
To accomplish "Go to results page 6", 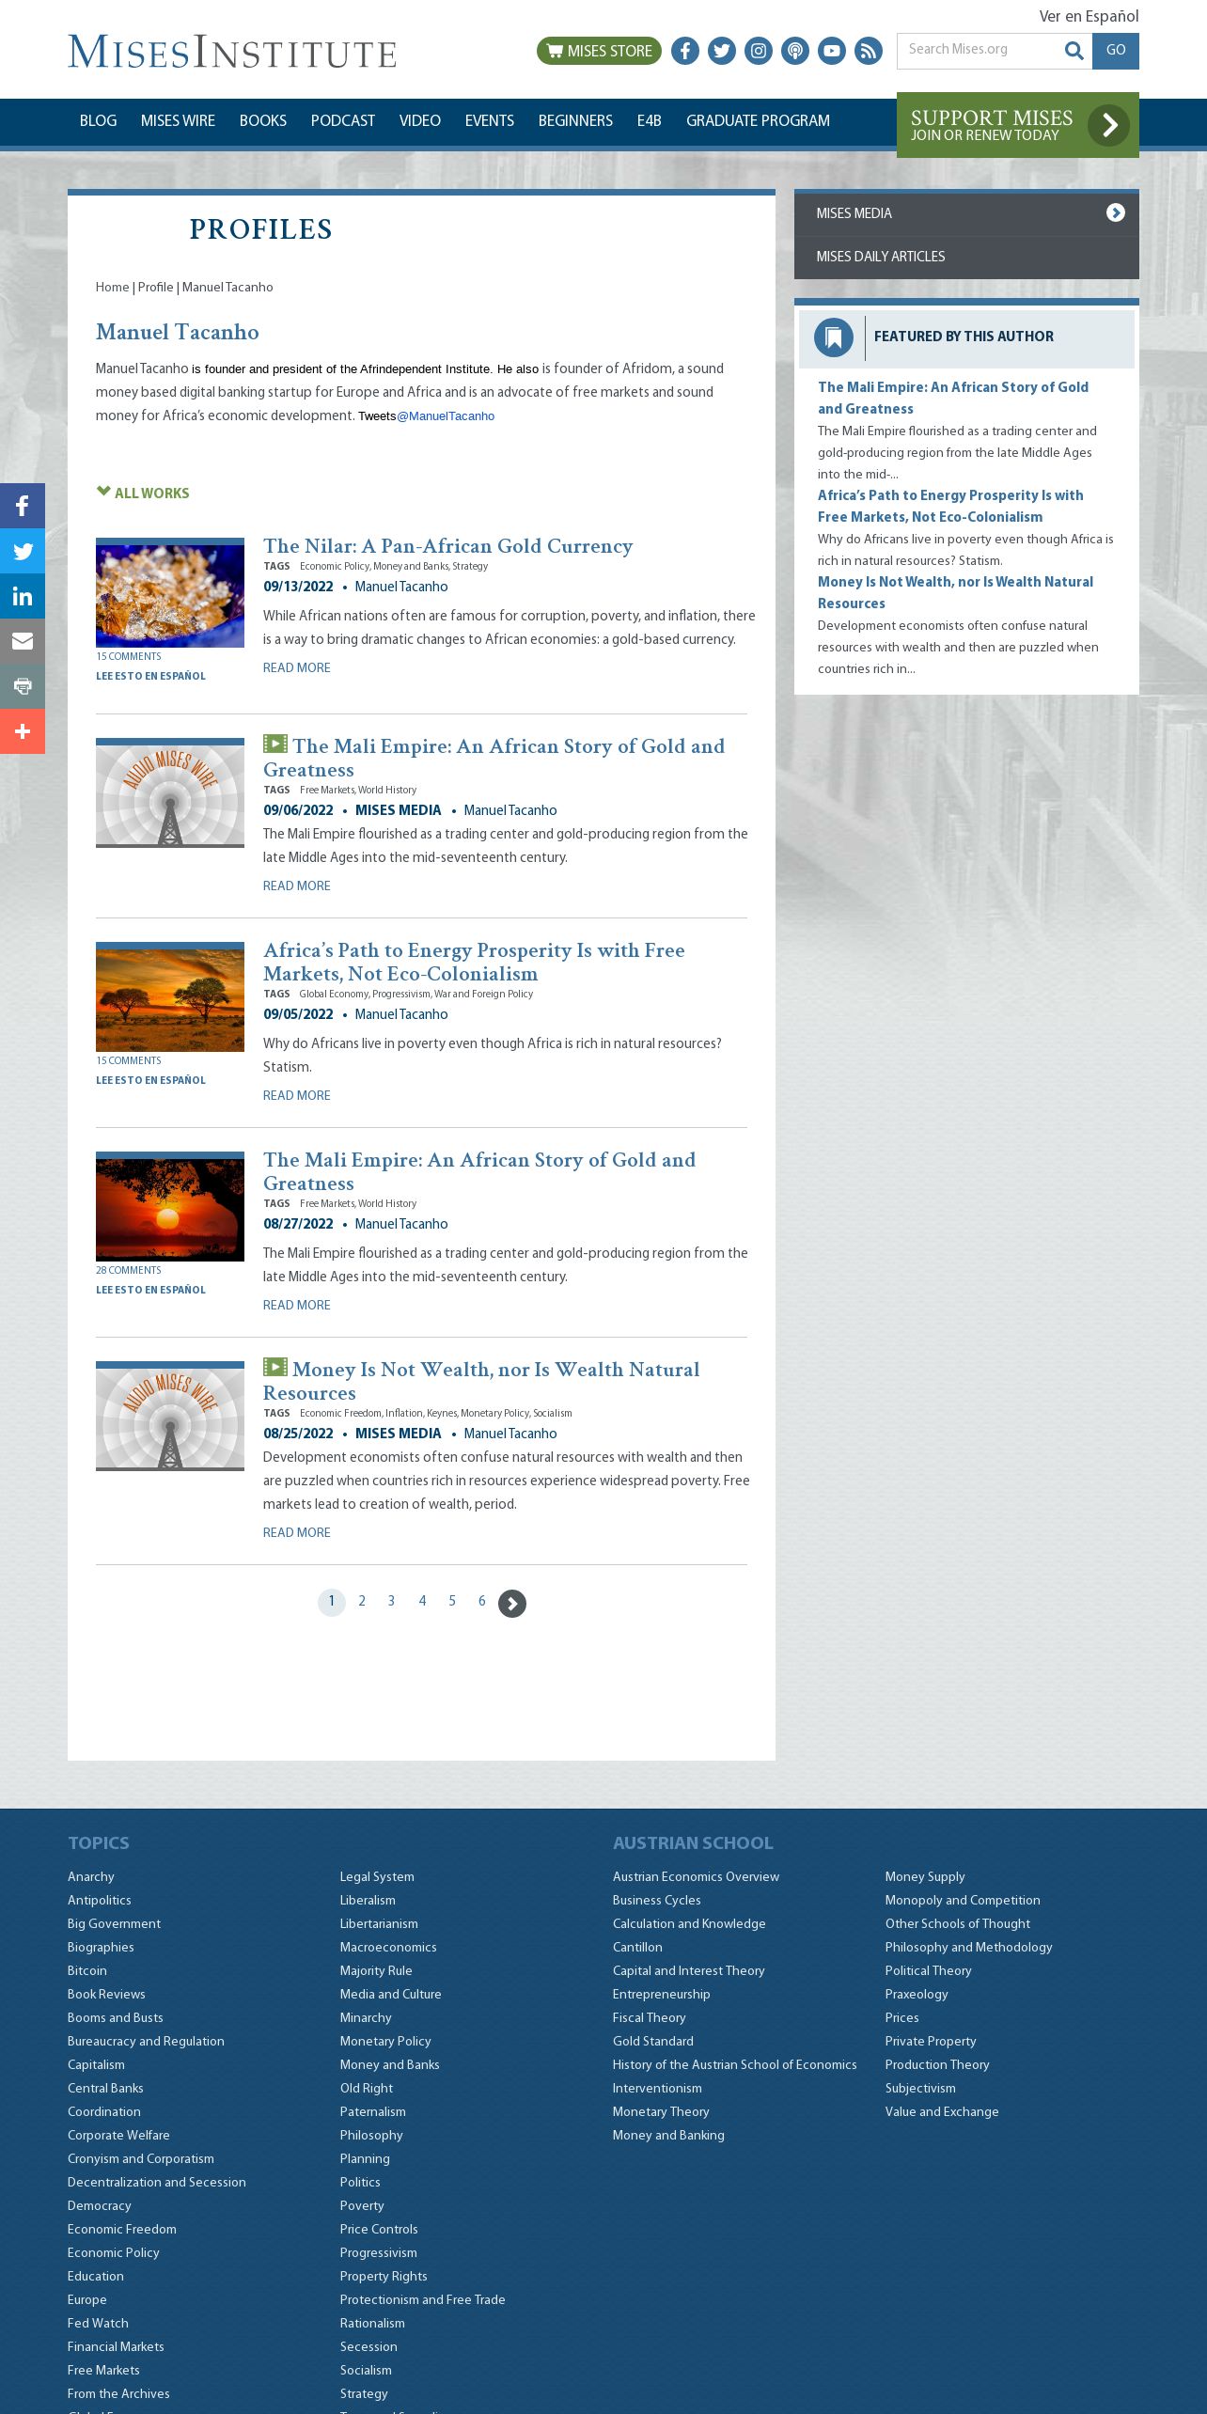I will [482, 1601].
